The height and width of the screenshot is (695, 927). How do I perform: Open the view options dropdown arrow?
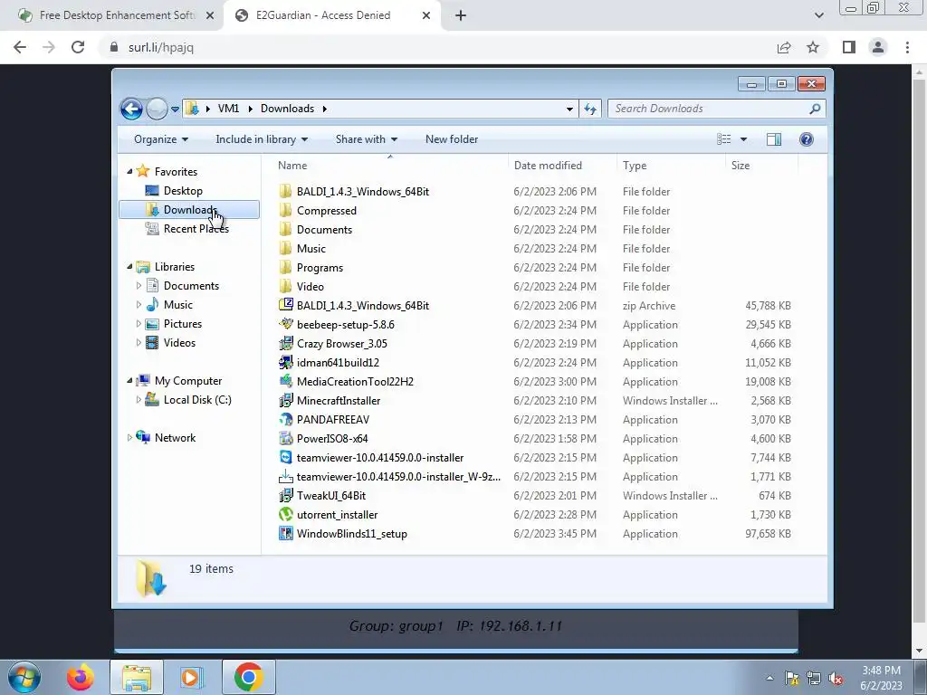tap(744, 139)
